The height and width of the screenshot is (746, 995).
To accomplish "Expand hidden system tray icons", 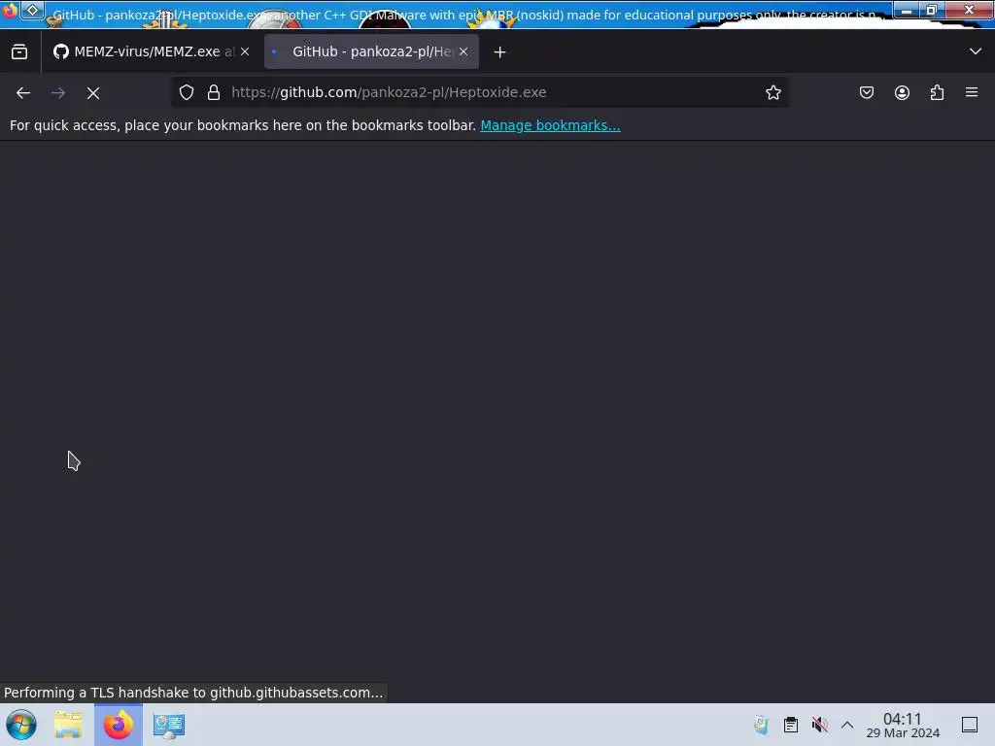I will click(847, 725).
